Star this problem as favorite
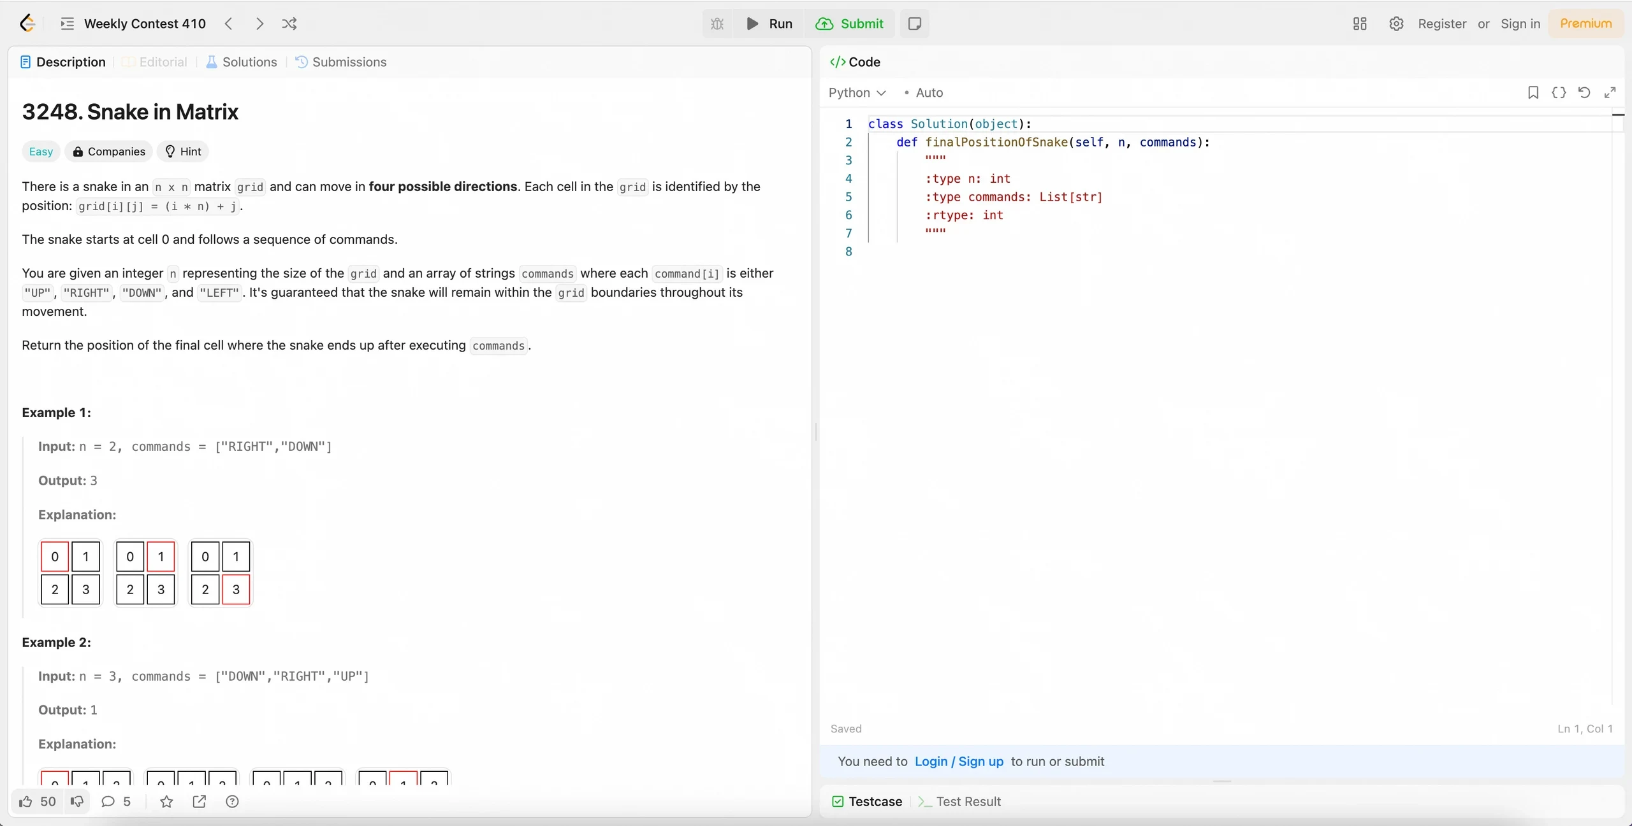1632x826 pixels. coord(166,801)
